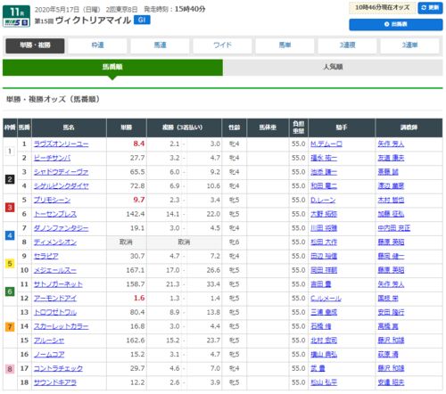Open trainer 国枝 栄 link
The image size is (446, 394).
pyautogui.click(x=388, y=299)
